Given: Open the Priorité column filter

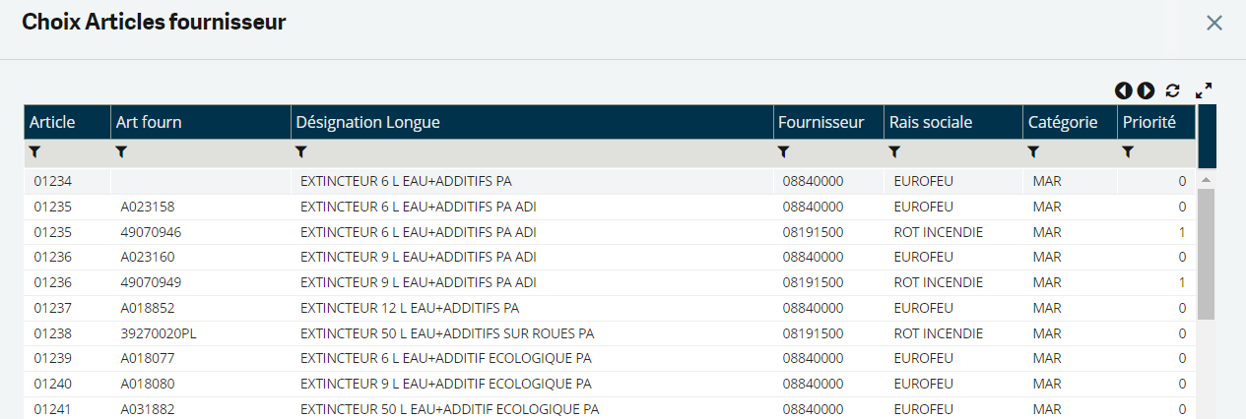Looking at the screenshot, I should 1128,152.
